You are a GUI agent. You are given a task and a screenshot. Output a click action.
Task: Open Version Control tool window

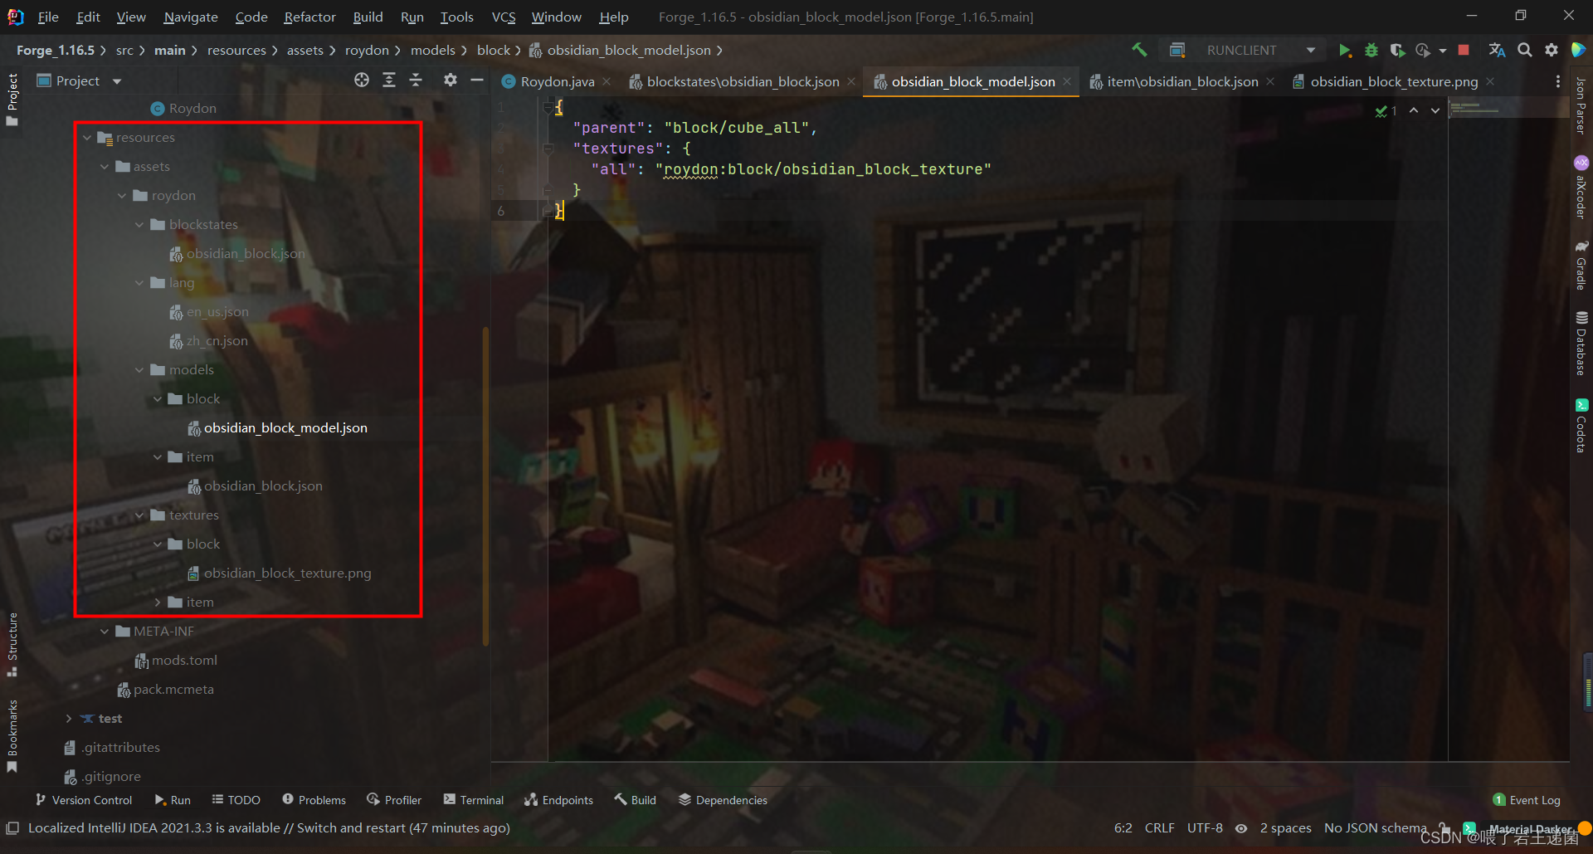[x=84, y=800]
